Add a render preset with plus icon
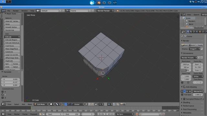The height and width of the screenshot is (116, 207). pos(199,58)
